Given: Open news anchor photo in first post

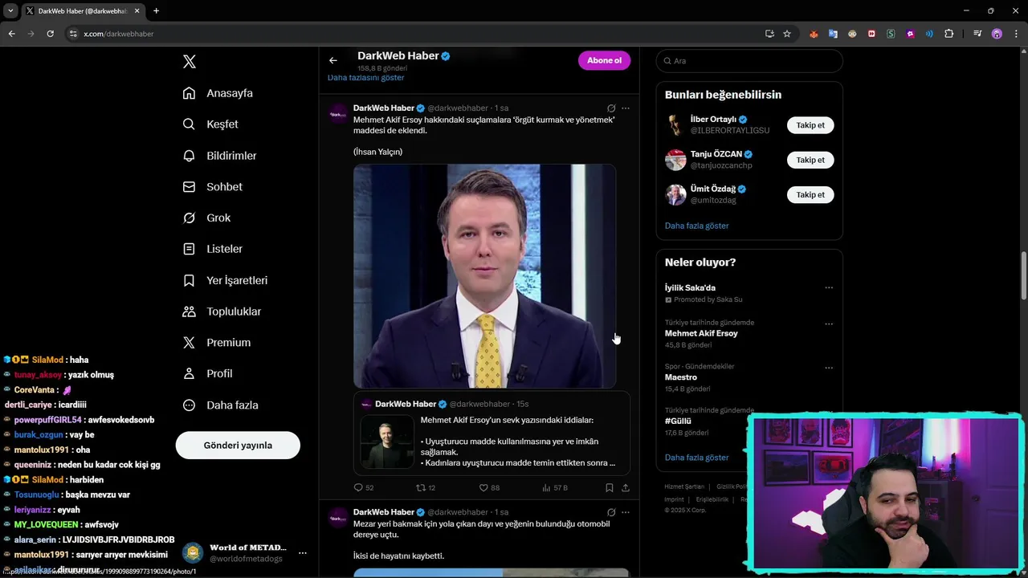Looking at the screenshot, I should click(484, 276).
